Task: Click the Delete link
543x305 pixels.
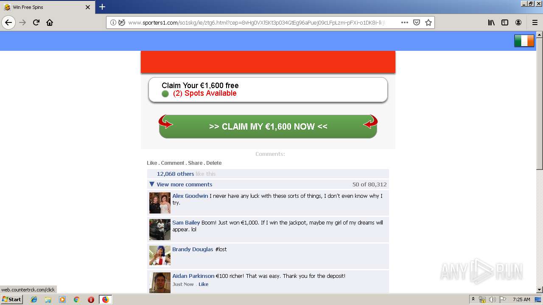Action: (214, 163)
